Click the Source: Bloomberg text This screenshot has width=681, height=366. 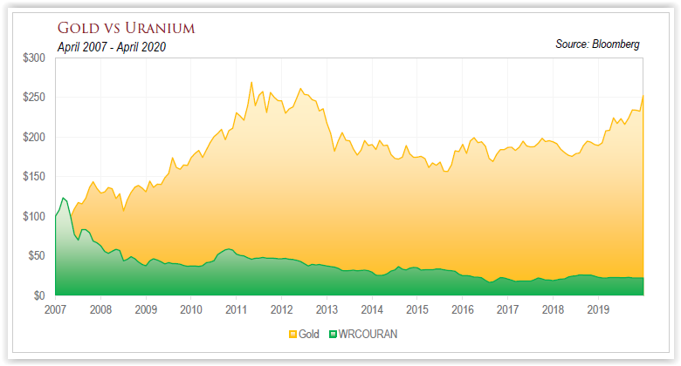pos(598,44)
